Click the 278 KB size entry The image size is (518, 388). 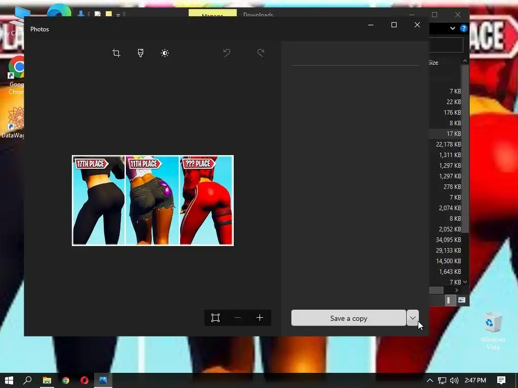452,187
